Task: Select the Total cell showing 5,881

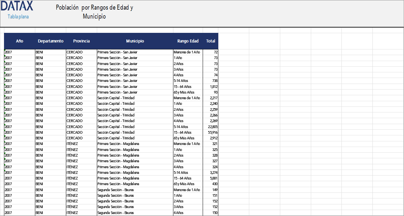Action: 211,178
